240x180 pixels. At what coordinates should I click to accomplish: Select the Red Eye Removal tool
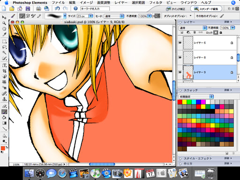(x=4, y=88)
